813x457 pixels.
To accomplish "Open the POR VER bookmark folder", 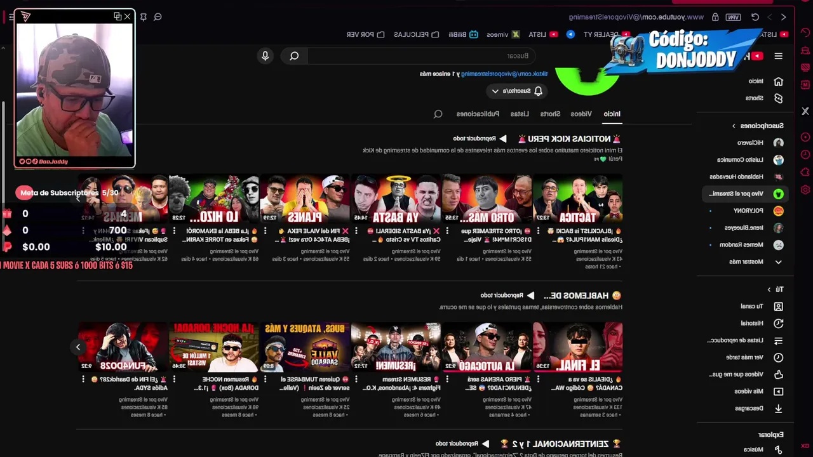I will coord(365,34).
